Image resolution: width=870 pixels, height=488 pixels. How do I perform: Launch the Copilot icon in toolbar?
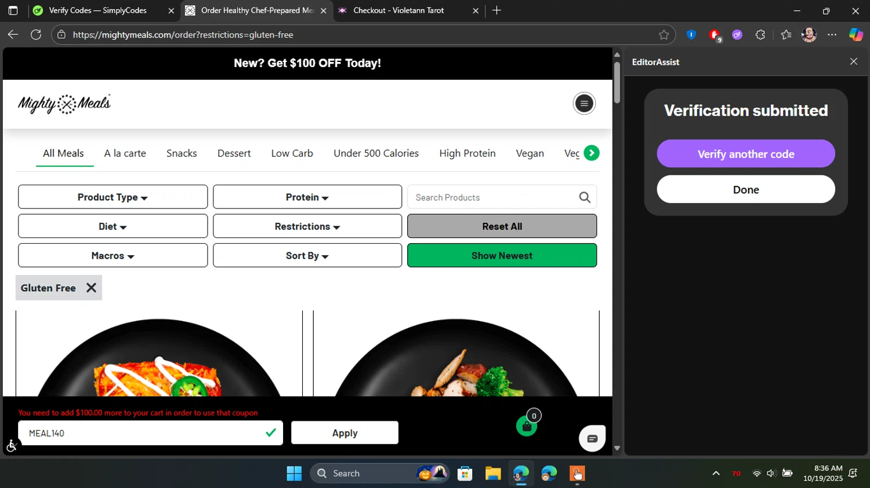(856, 35)
